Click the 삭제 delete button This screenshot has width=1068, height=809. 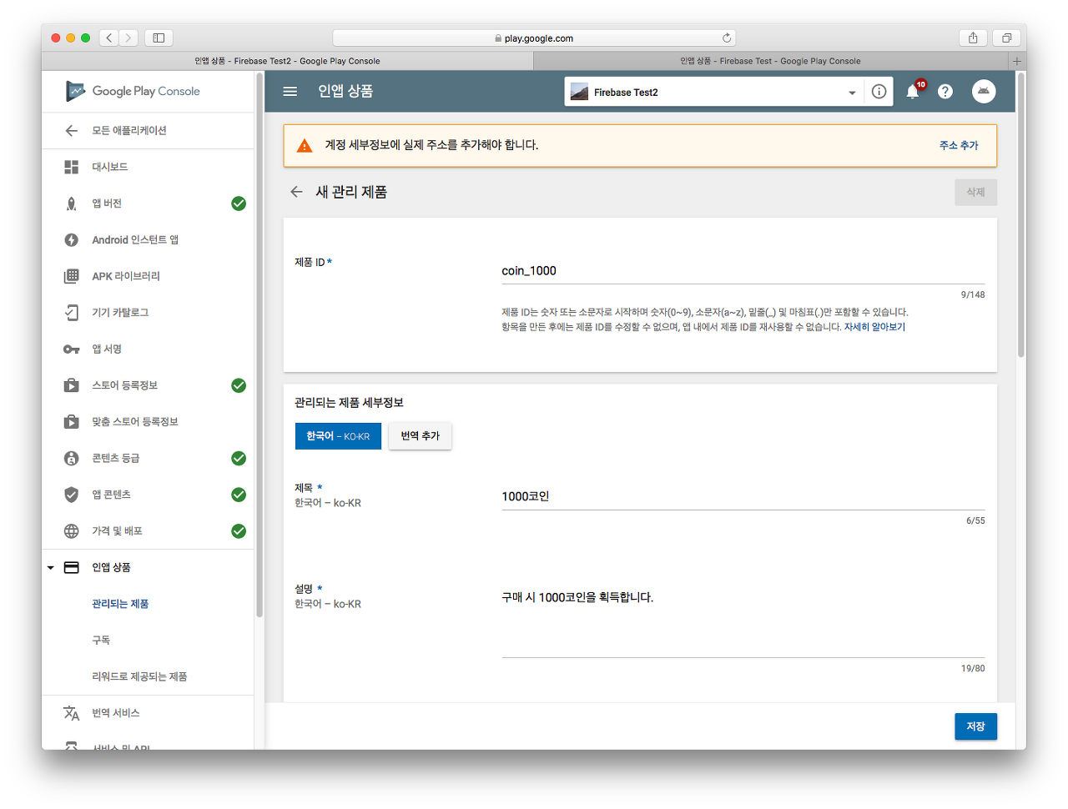click(x=975, y=192)
